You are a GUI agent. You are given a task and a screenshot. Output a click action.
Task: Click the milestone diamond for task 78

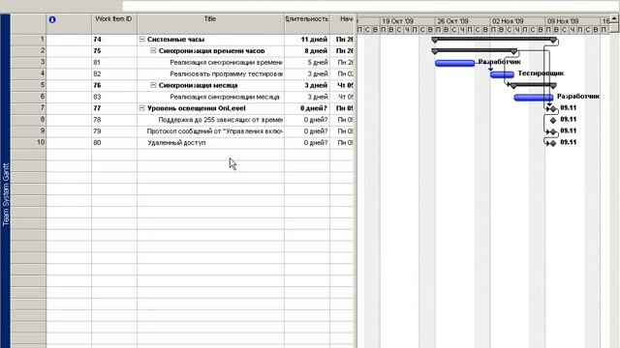point(553,120)
